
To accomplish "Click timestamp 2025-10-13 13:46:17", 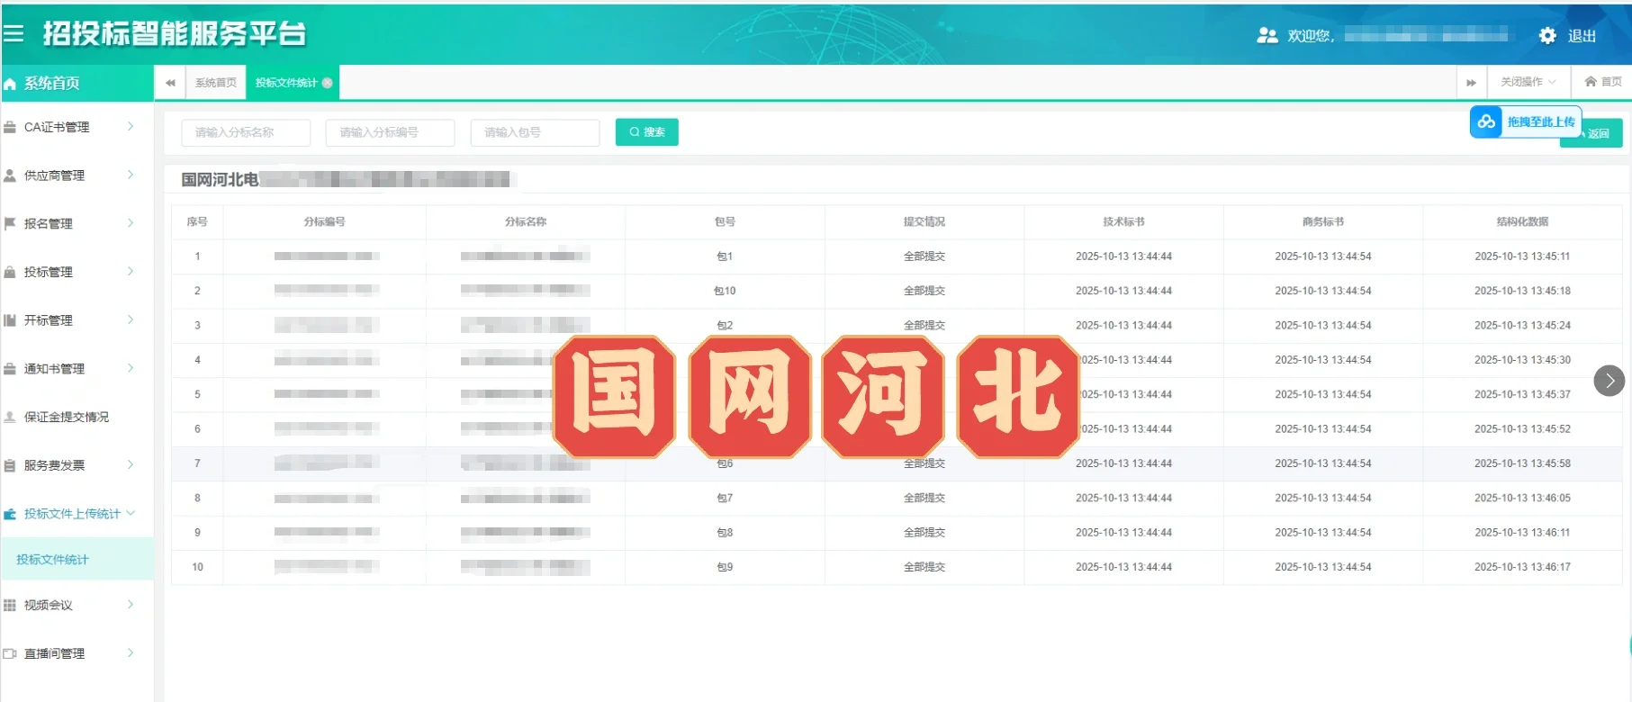I will coord(1522,567).
